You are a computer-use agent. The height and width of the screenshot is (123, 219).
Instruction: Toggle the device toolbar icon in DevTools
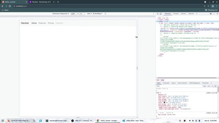(161, 14)
